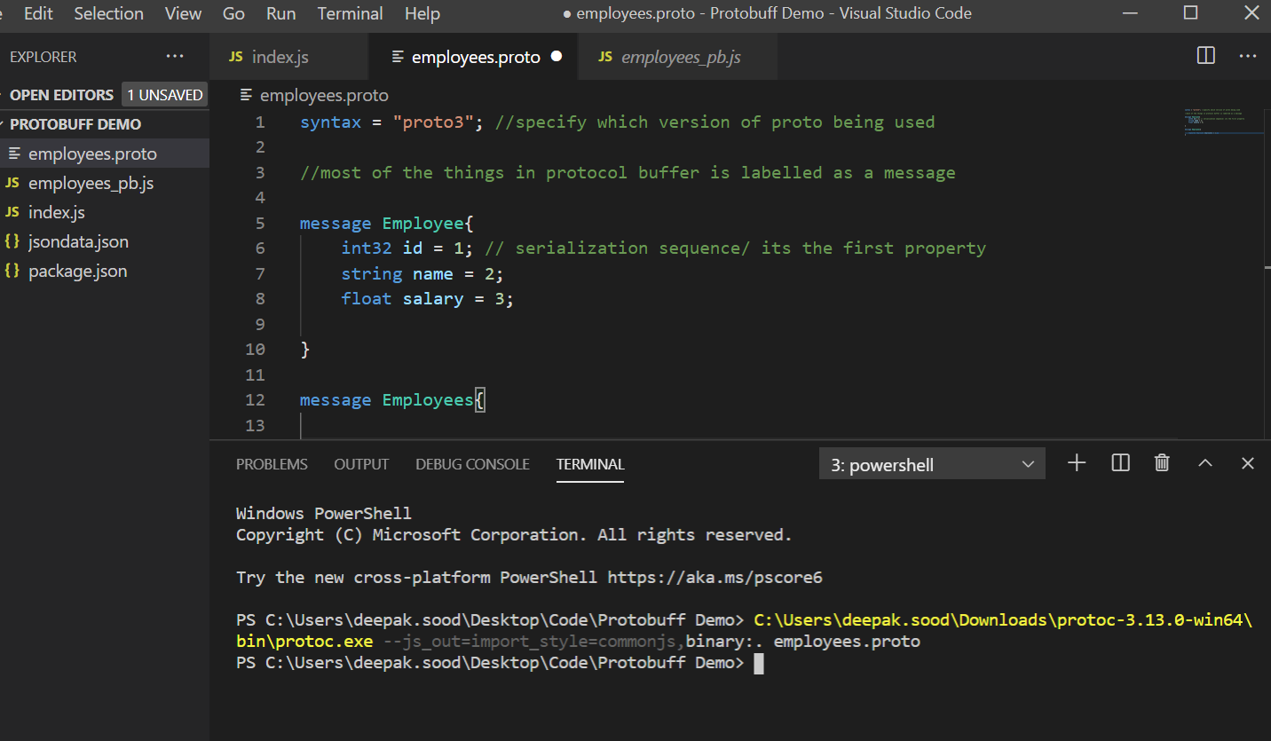Collapse the Open Editors section
This screenshot has width=1271, height=741.
click(x=61, y=95)
